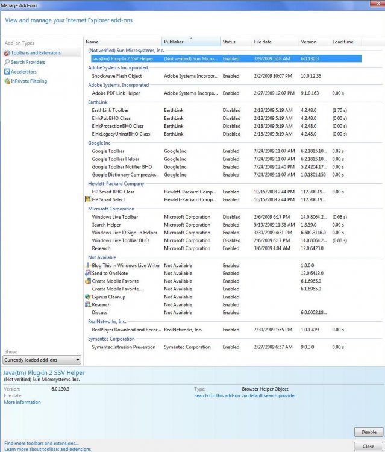This screenshot has width=385, height=452.
Task: Select Accelerators add-on type
Action: point(23,72)
